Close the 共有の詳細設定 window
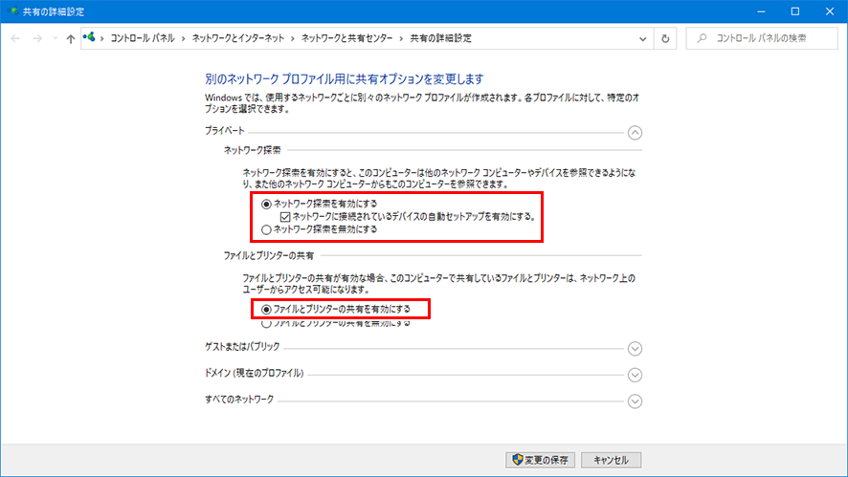This screenshot has width=848, height=477. pos(830,11)
